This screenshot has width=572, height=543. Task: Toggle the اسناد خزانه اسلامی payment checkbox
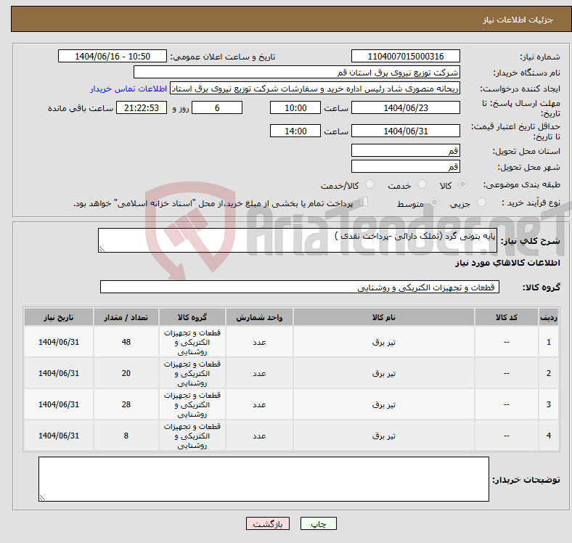[x=364, y=201]
